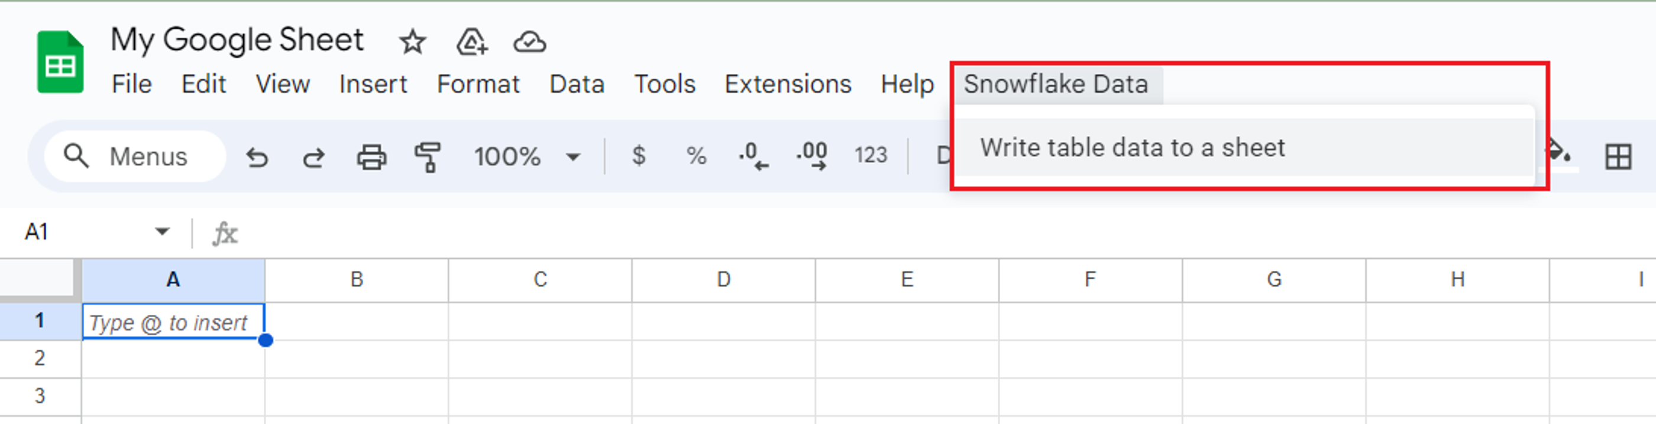This screenshot has width=1656, height=424.
Task: Activate the Paint format tool
Action: (428, 156)
